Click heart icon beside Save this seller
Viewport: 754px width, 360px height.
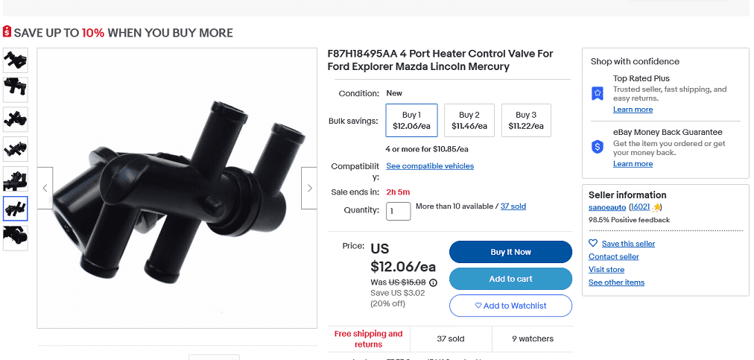coord(593,244)
